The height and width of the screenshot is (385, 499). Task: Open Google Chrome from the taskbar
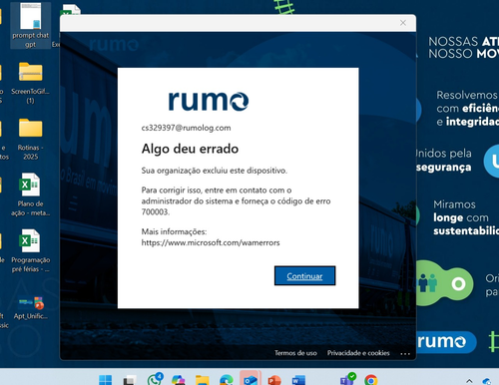(x=371, y=380)
